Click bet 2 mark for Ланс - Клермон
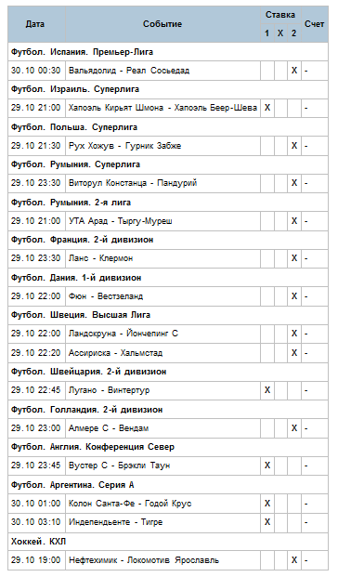The image size is (338, 577). coord(294,258)
